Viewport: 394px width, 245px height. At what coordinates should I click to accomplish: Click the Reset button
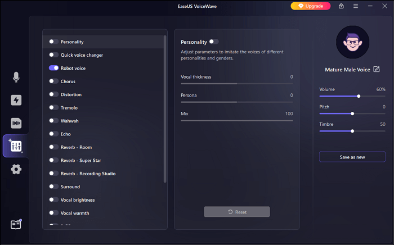pyautogui.click(x=237, y=212)
